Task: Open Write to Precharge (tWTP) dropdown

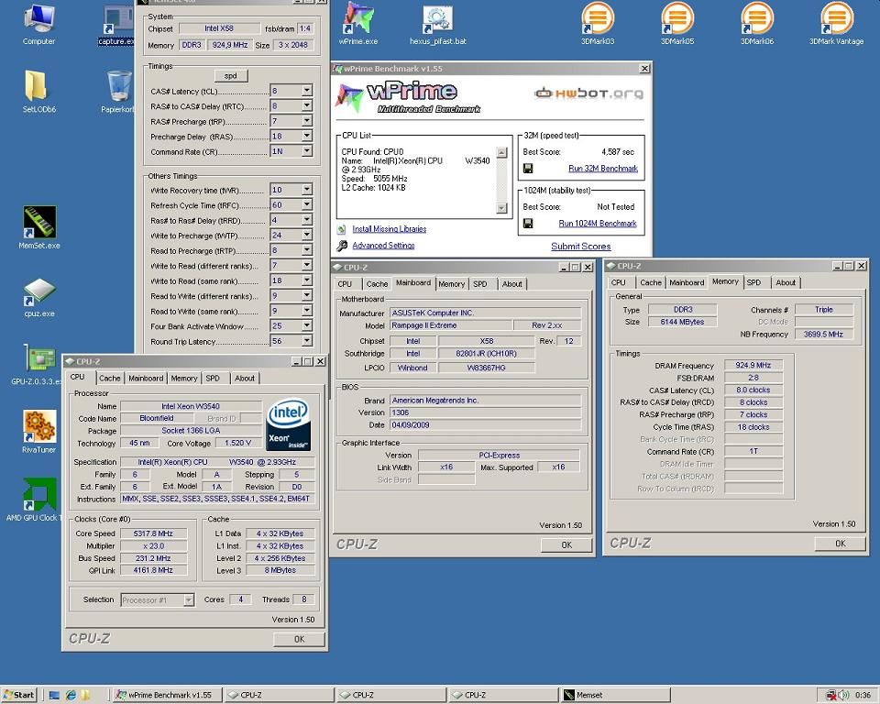Action: click(307, 236)
